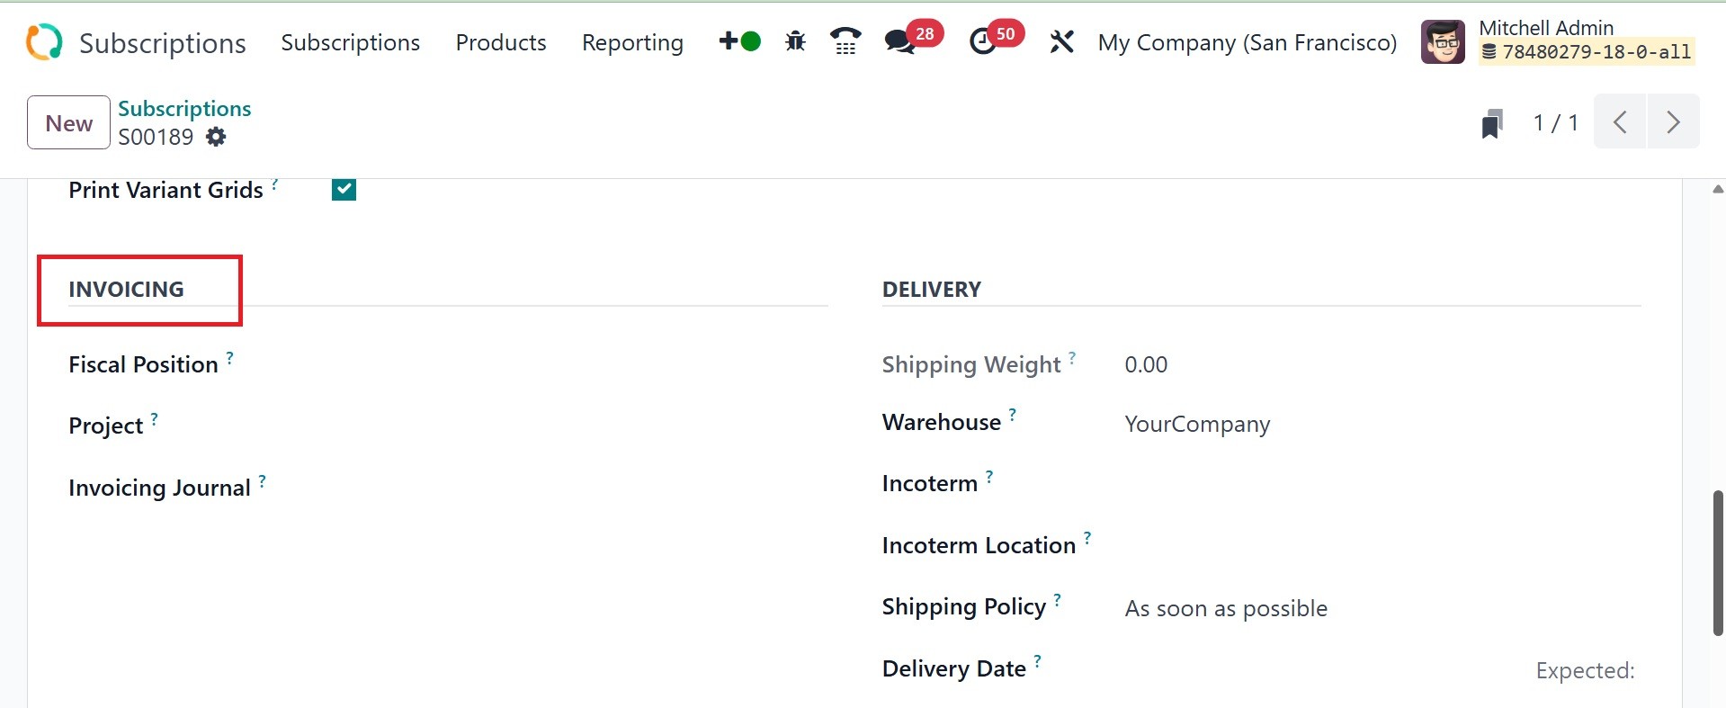This screenshot has width=1726, height=708.
Task: Click the green plus status icon
Action: (739, 41)
